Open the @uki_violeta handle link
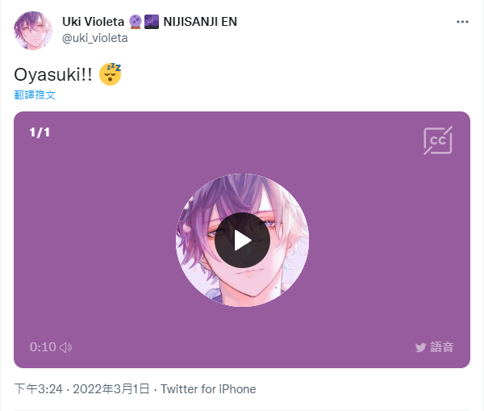The width and height of the screenshot is (484, 411). [x=94, y=38]
